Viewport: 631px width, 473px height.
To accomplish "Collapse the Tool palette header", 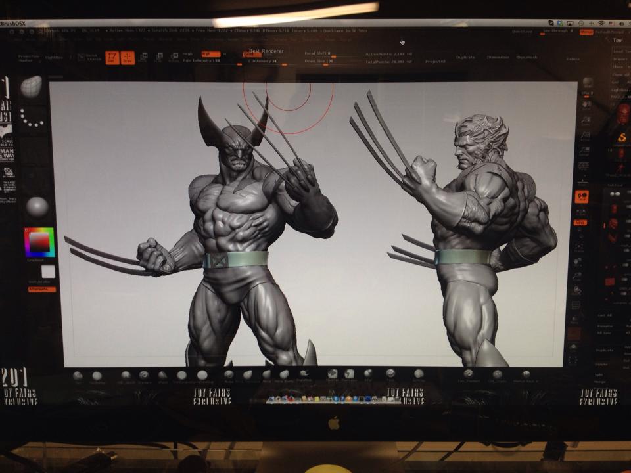I will [618, 40].
